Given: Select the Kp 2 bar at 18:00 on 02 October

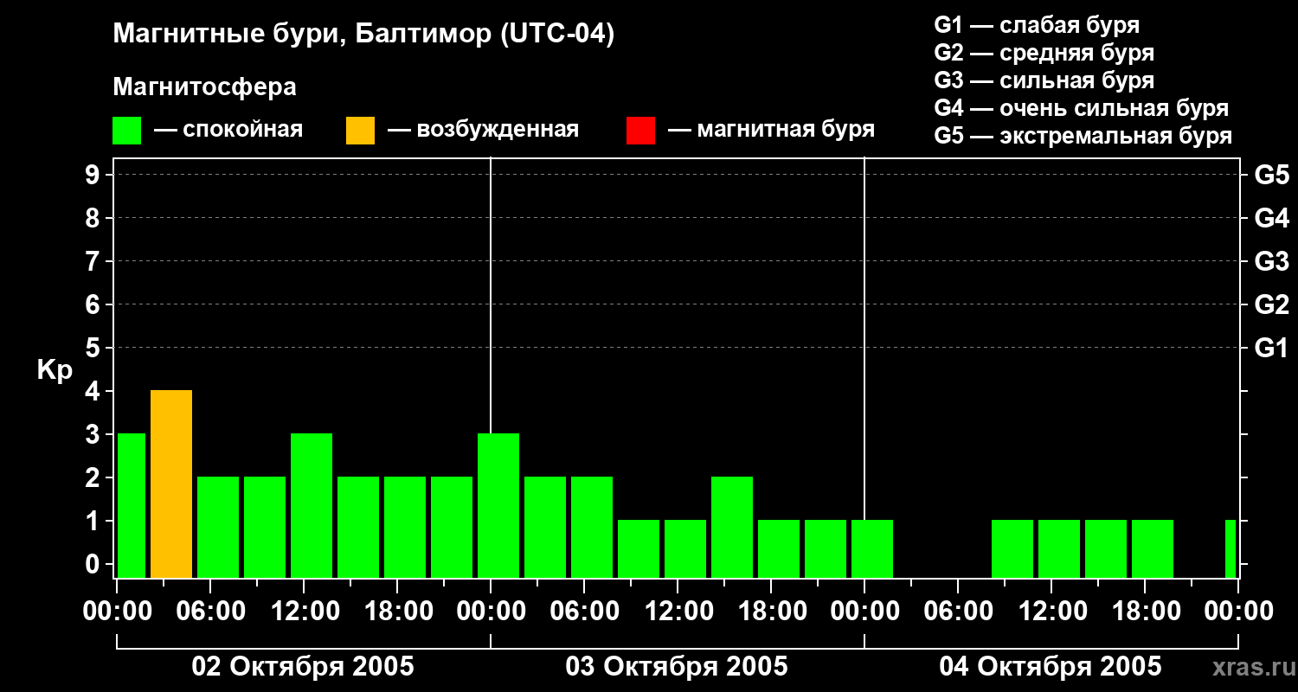Looking at the screenshot, I should [x=405, y=528].
